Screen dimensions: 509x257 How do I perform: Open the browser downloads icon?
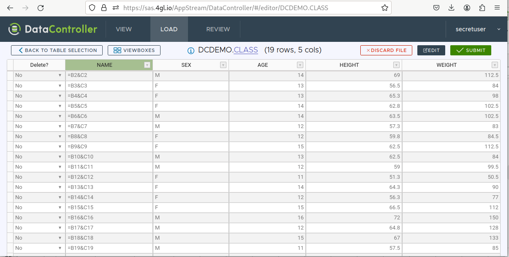click(x=452, y=8)
